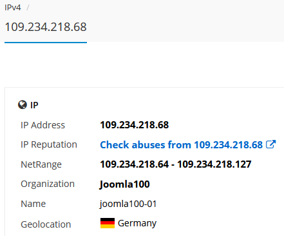Click the IP Address label
Screen dimensions: 284x236
click(43, 125)
